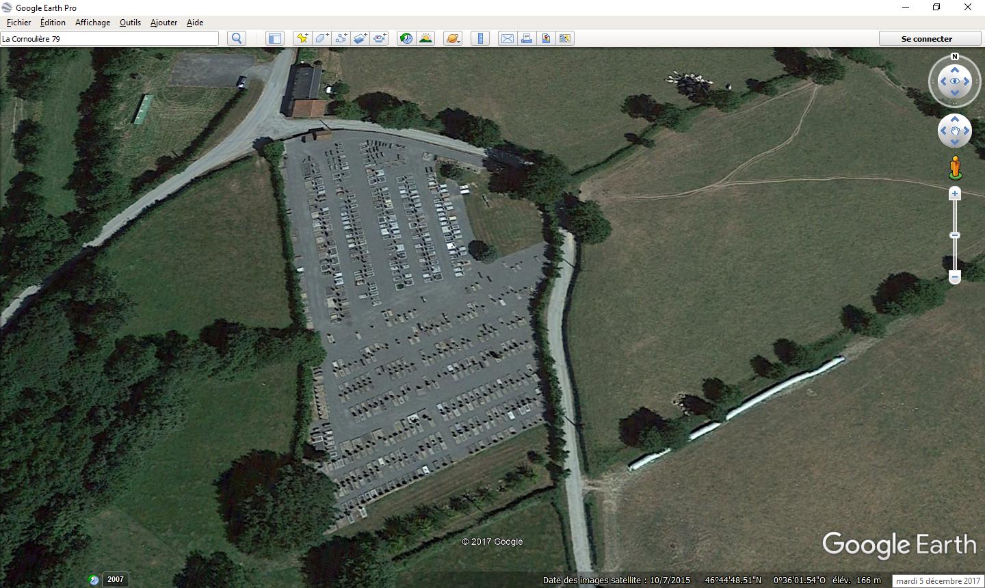Screen dimensions: 985x588
Task: Open the Outils menu
Action: (x=130, y=23)
